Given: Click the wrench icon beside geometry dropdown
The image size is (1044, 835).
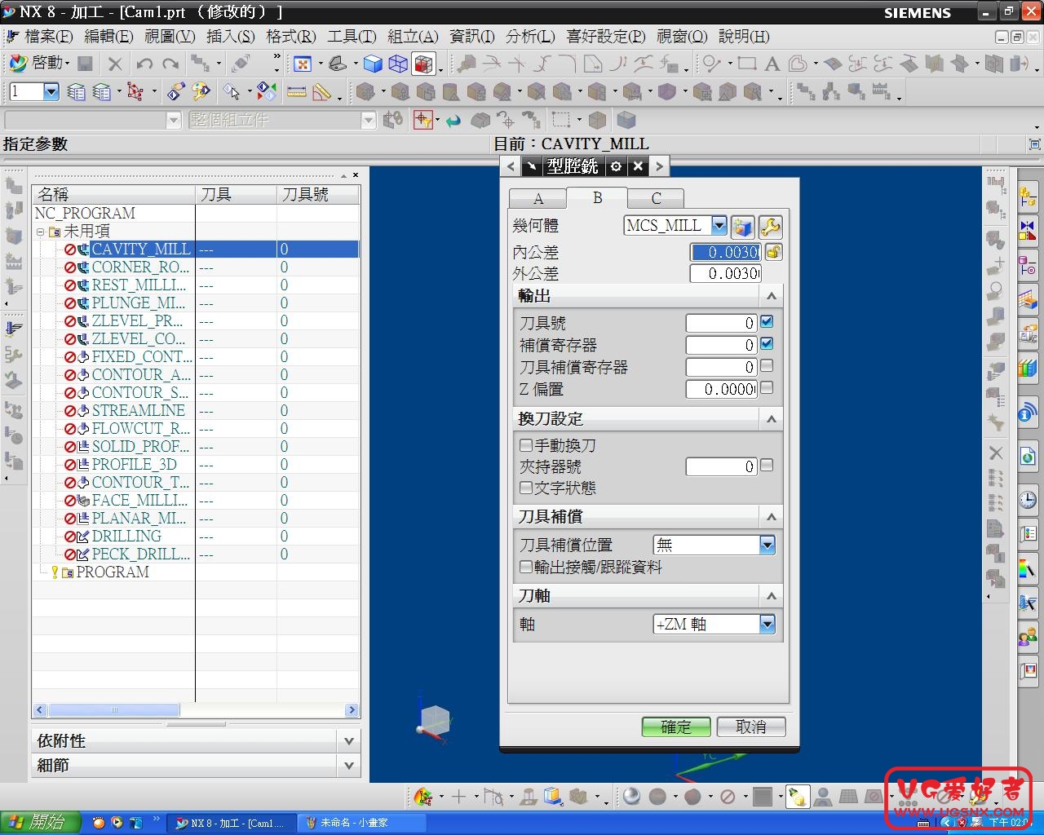Looking at the screenshot, I should [770, 227].
